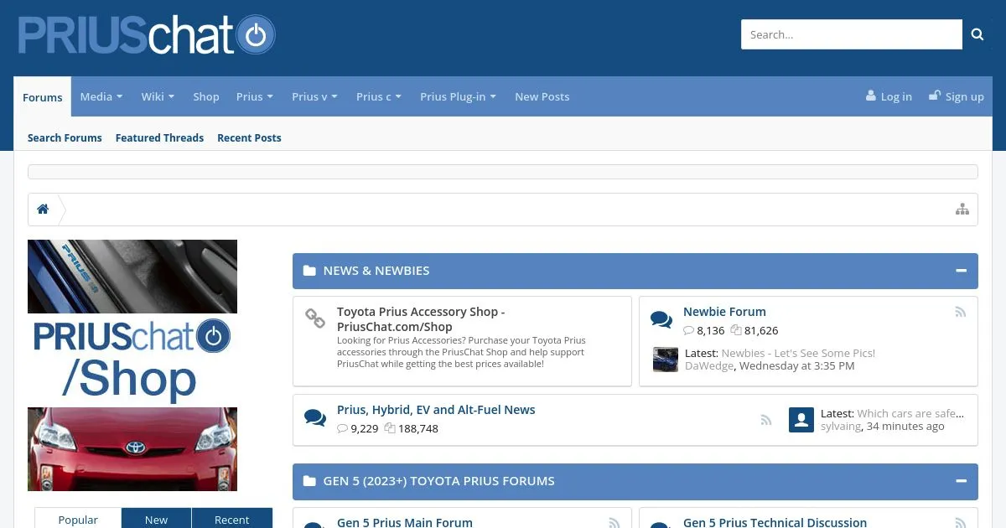Click the NEWS & NEWBIES category title
The height and width of the screenshot is (528, 1006).
pos(376,271)
